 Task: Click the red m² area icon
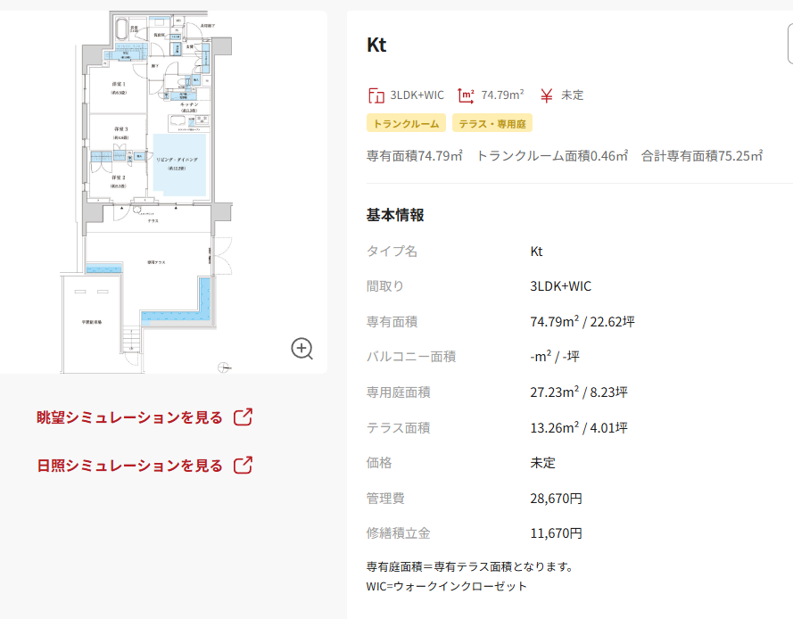click(466, 95)
